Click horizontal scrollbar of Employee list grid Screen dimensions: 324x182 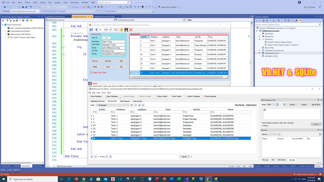click(x=179, y=77)
